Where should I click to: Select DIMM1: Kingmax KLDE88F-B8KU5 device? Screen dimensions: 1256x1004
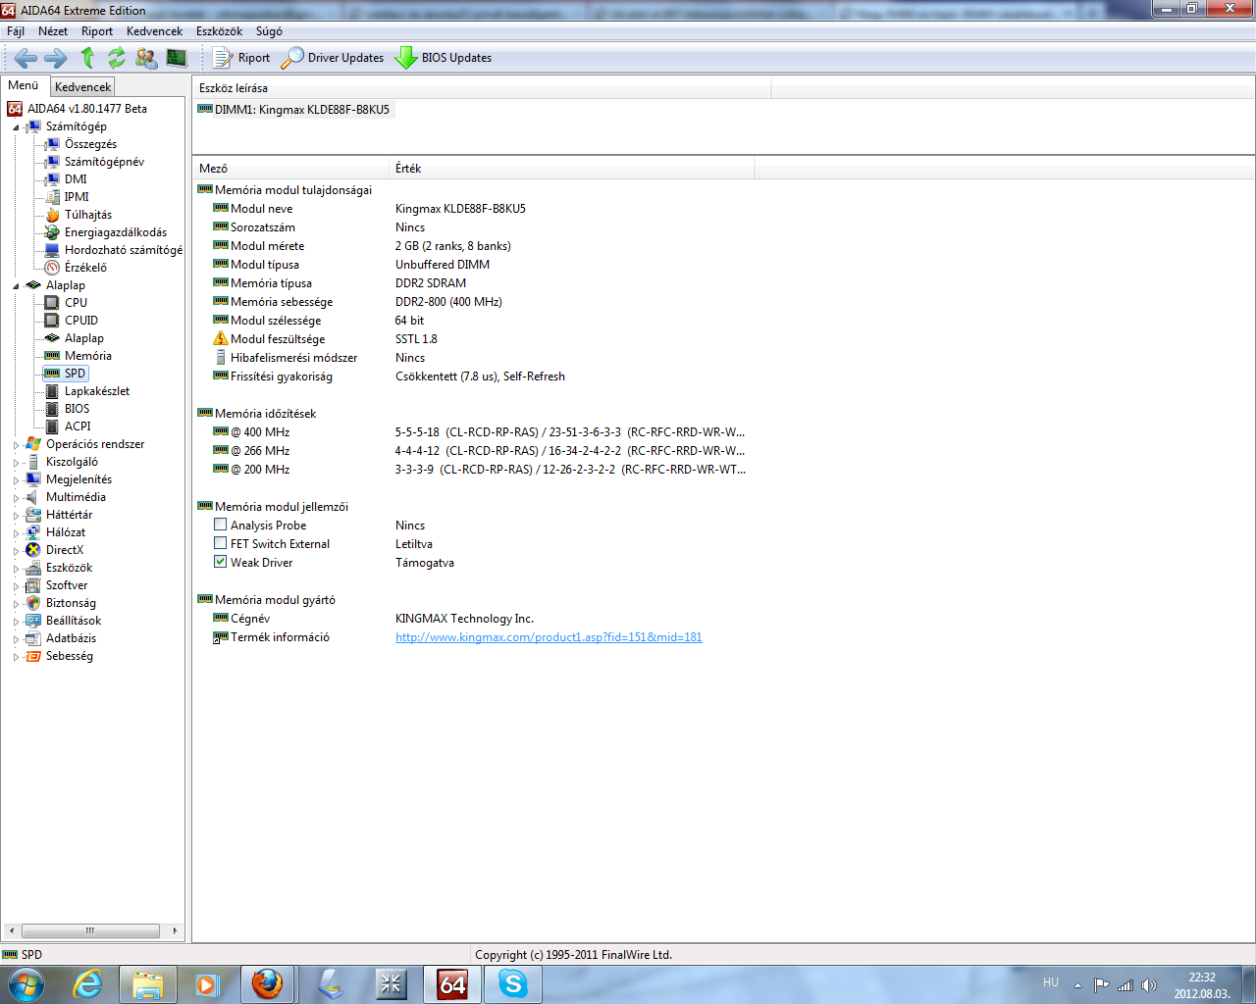click(x=294, y=110)
